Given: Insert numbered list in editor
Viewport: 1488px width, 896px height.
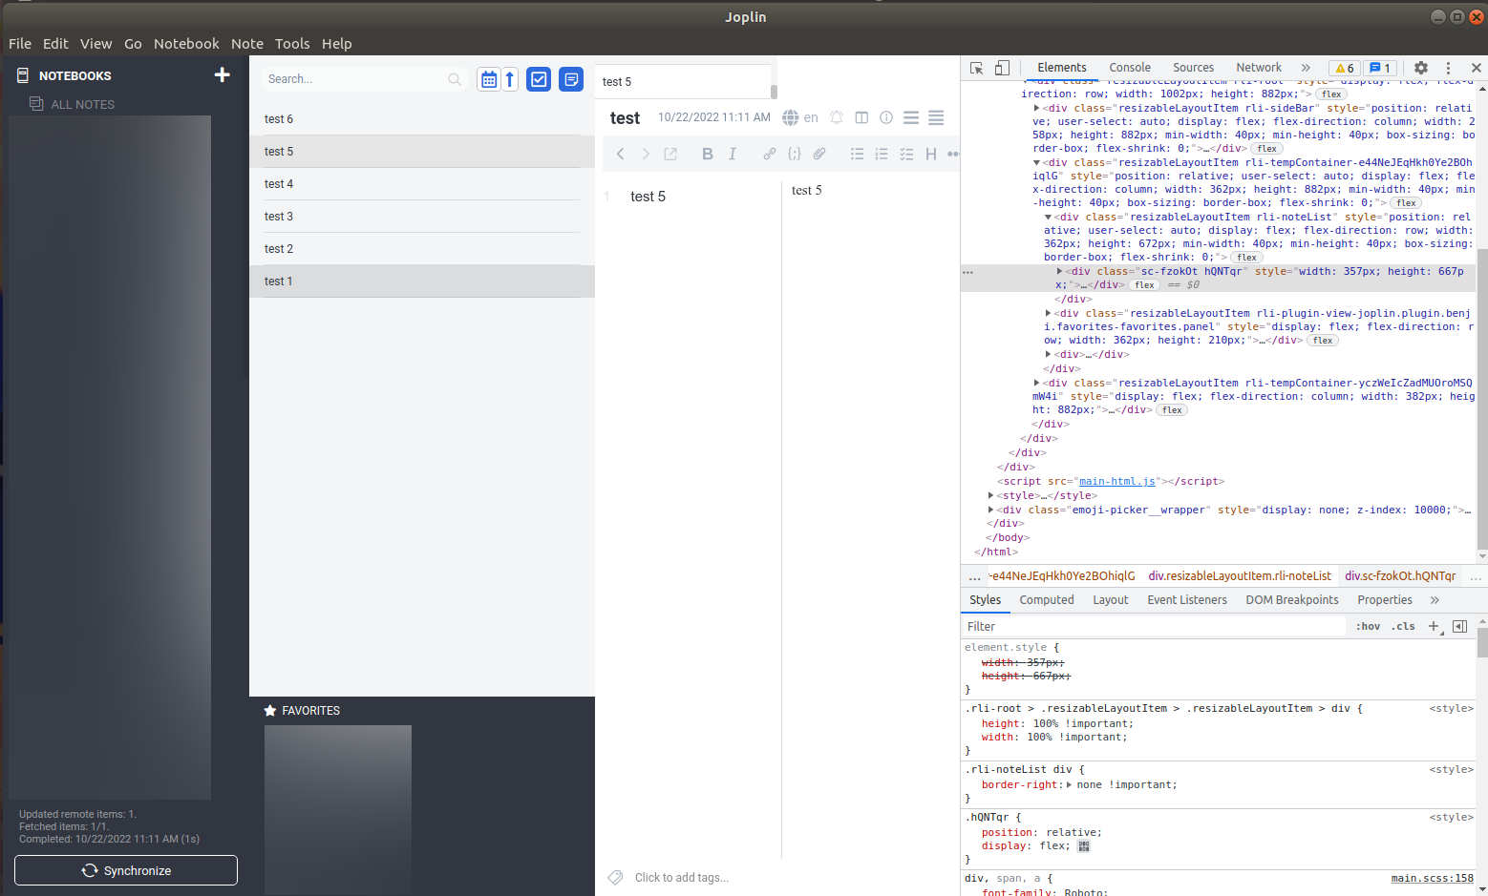Looking at the screenshot, I should (882, 154).
